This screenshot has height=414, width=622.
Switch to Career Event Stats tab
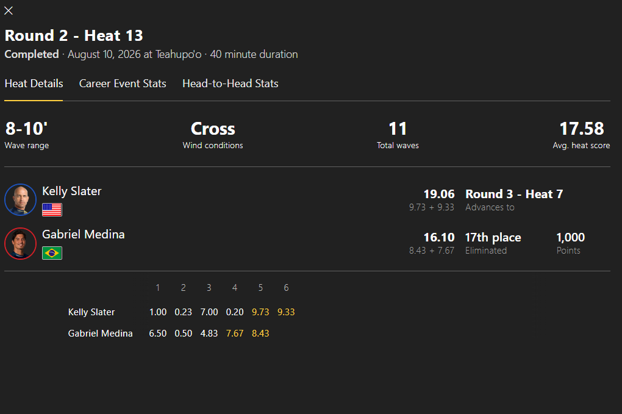click(123, 84)
